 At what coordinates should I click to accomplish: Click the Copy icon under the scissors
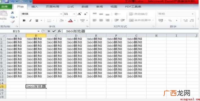click(12, 17)
